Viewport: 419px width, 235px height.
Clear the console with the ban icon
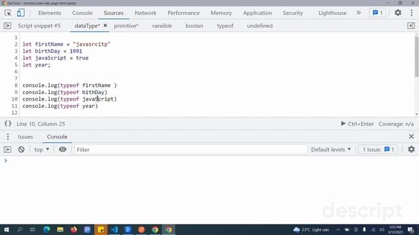22,149
